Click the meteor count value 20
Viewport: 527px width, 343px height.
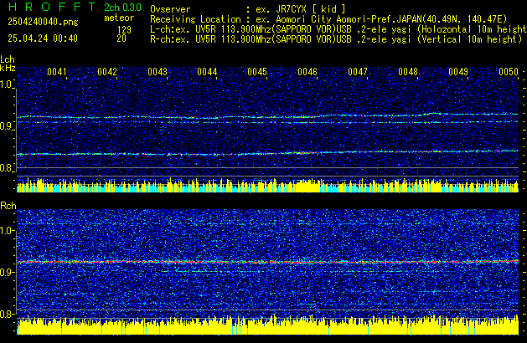(x=121, y=38)
